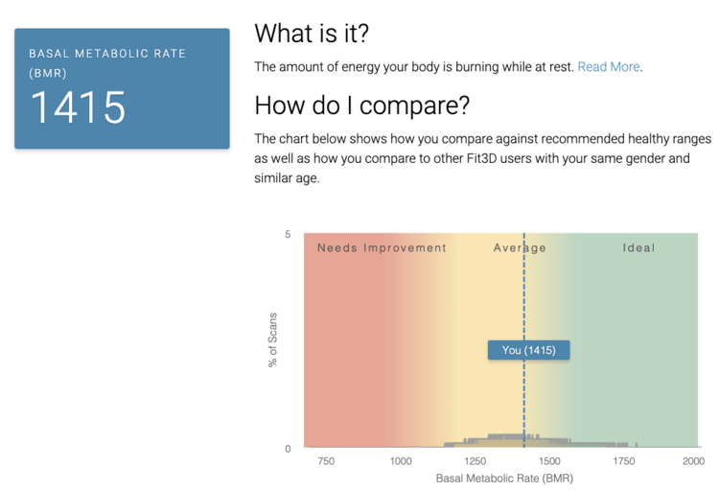Click the How do I compare? heading

pos(362,105)
